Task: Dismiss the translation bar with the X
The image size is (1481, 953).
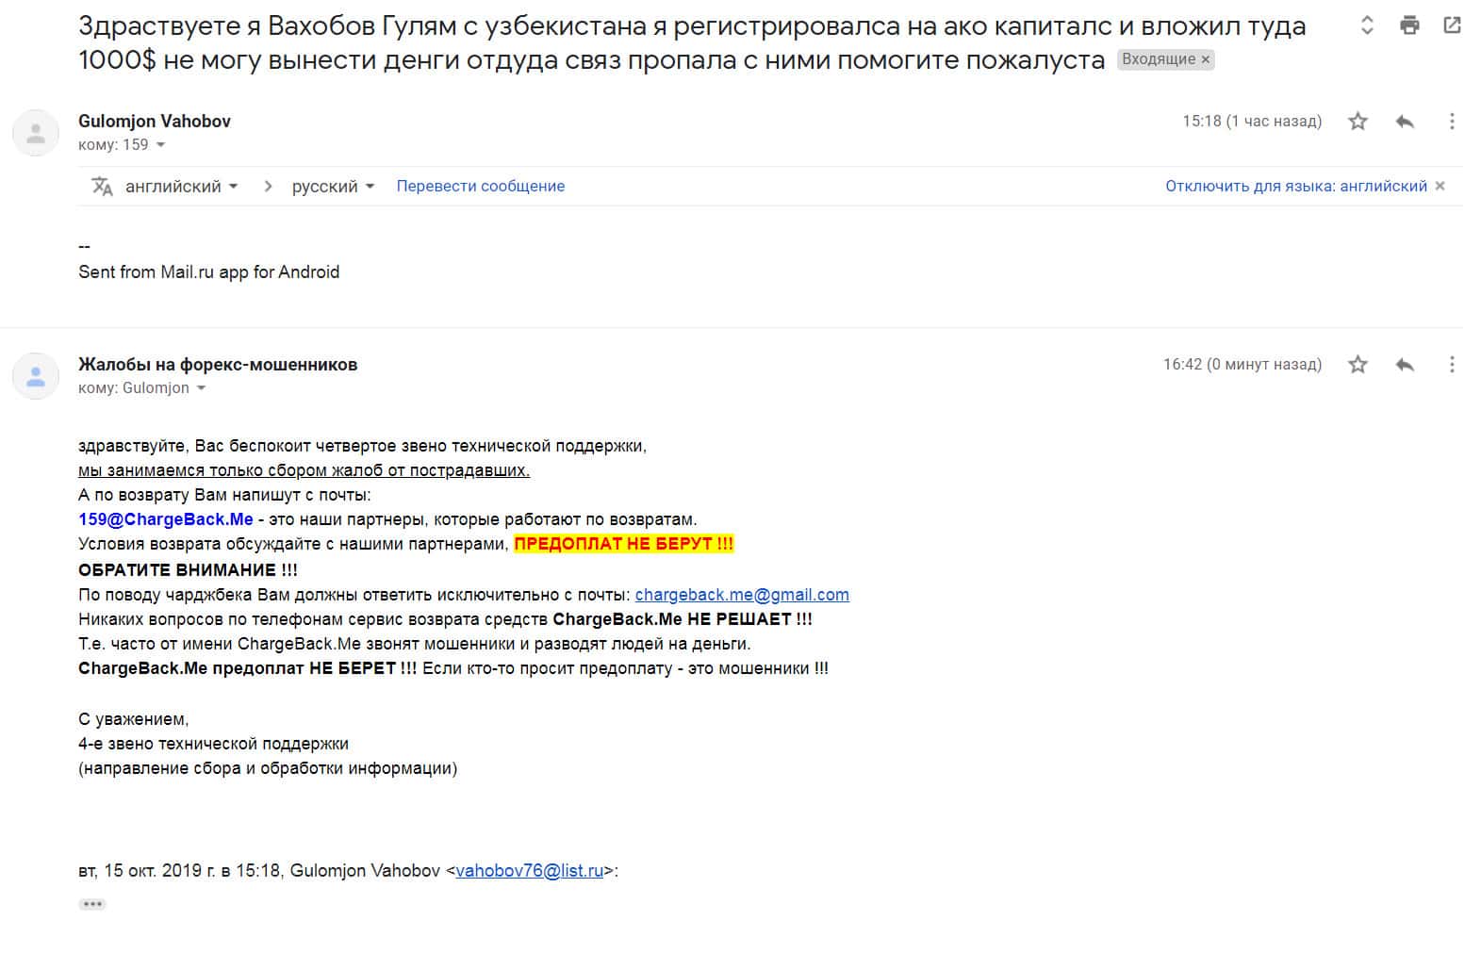Action: tap(1440, 187)
